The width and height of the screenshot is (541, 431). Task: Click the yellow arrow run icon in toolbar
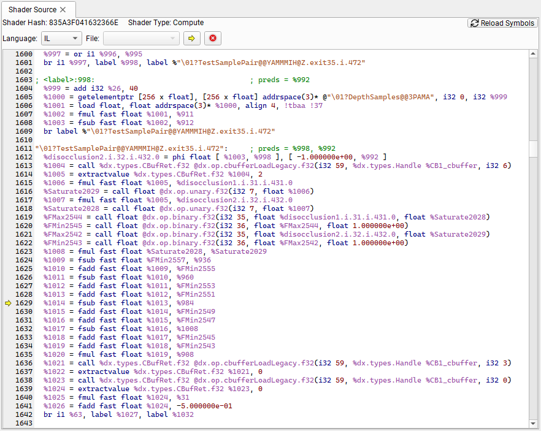point(193,38)
